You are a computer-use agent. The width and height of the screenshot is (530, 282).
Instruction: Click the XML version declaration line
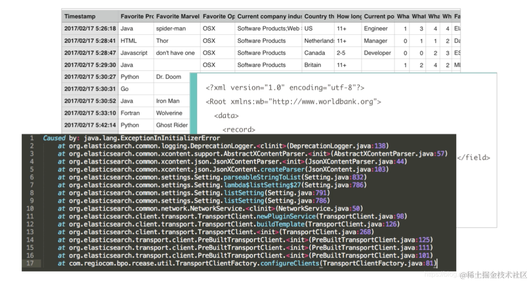tap(285, 88)
